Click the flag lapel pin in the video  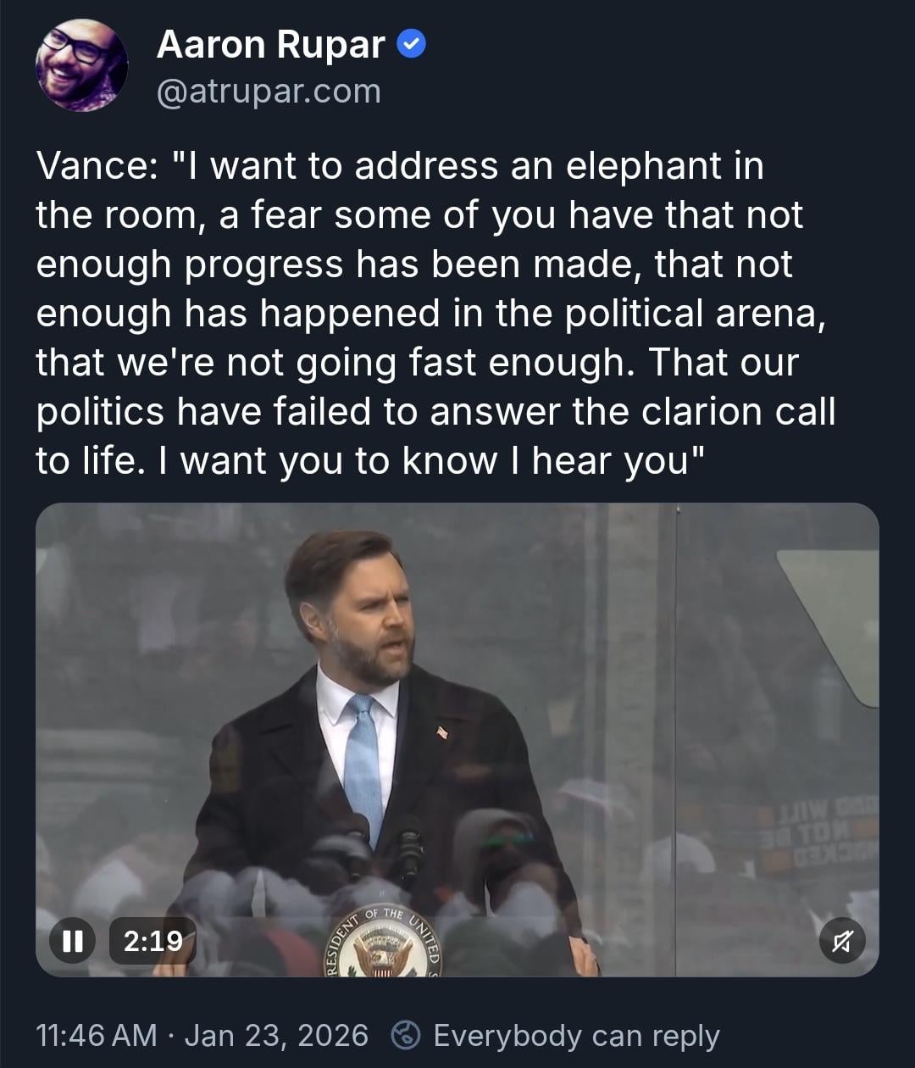(x=442, y=731)
